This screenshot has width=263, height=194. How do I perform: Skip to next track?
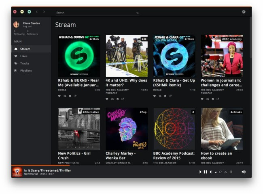pos(211,172)
